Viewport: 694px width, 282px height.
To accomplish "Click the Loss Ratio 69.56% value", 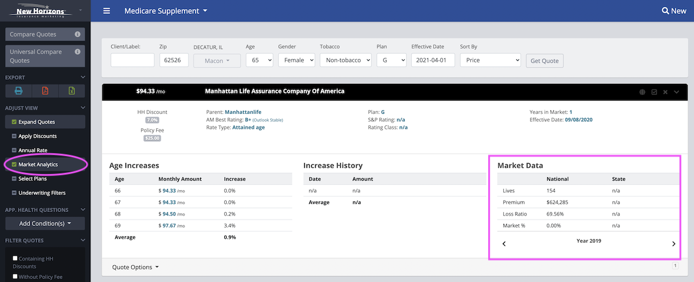I will [x=555, y=214].
